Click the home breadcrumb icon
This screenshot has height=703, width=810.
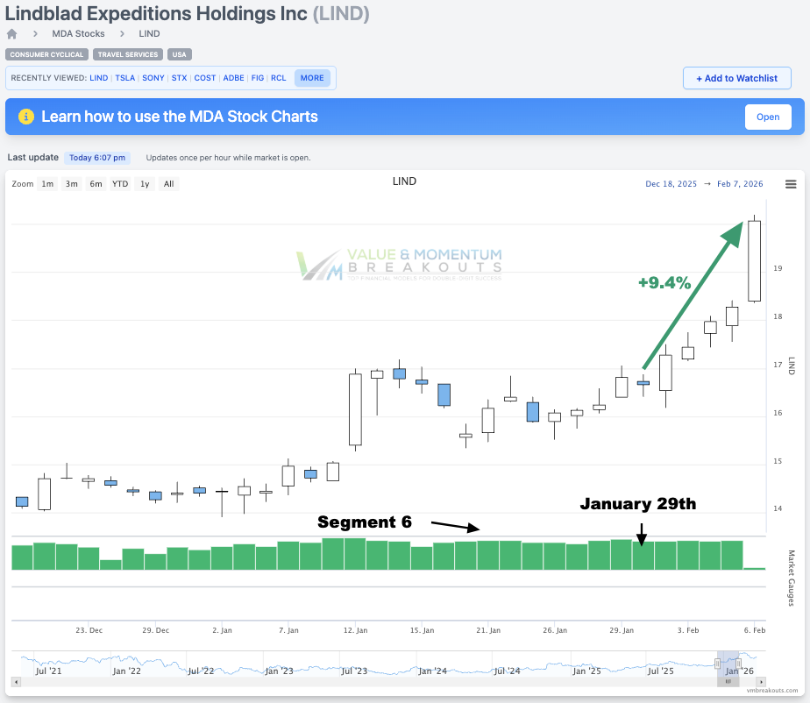12,34
